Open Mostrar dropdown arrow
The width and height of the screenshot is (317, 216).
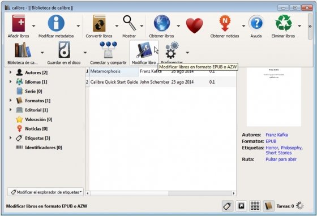[142, 26]
